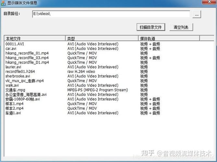This screenshot has height=162, width=217.
Task: Sort the list by the 类型 column header
Action: (x=102, y=38)
